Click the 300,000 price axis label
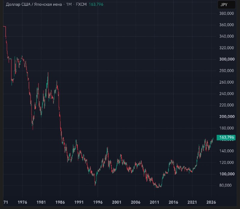Image resolution: width=240 pixels, height=209 pixels. click(x=227, y=59)
